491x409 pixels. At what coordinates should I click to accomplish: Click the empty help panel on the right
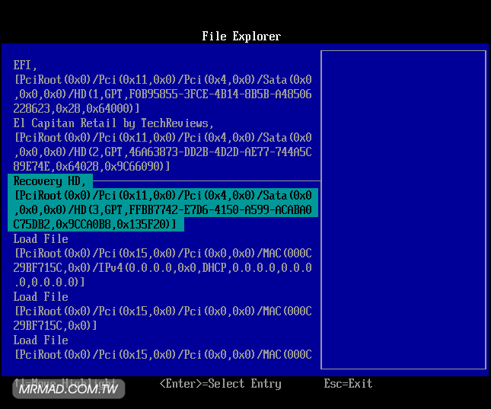point(403,209)
